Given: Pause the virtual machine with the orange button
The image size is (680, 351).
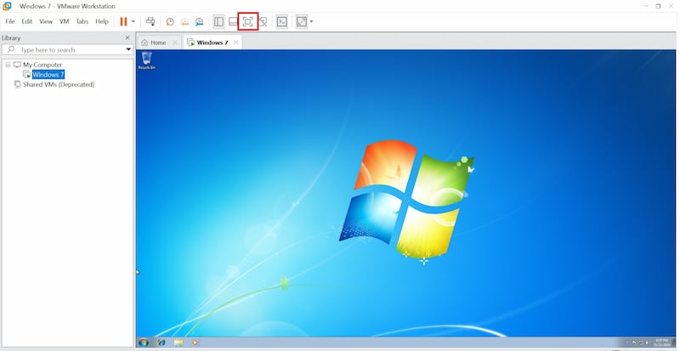Looking at the screenshot, I should point(123,21).
